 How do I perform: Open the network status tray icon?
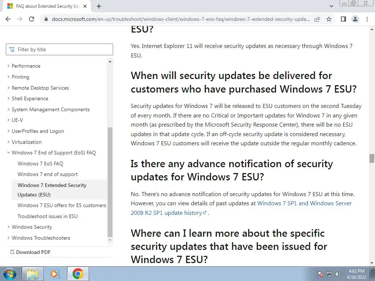click(x=329, y=274)
